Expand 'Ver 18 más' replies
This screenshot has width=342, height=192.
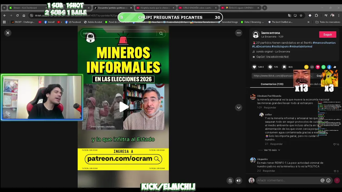click(x=272, y=150)
